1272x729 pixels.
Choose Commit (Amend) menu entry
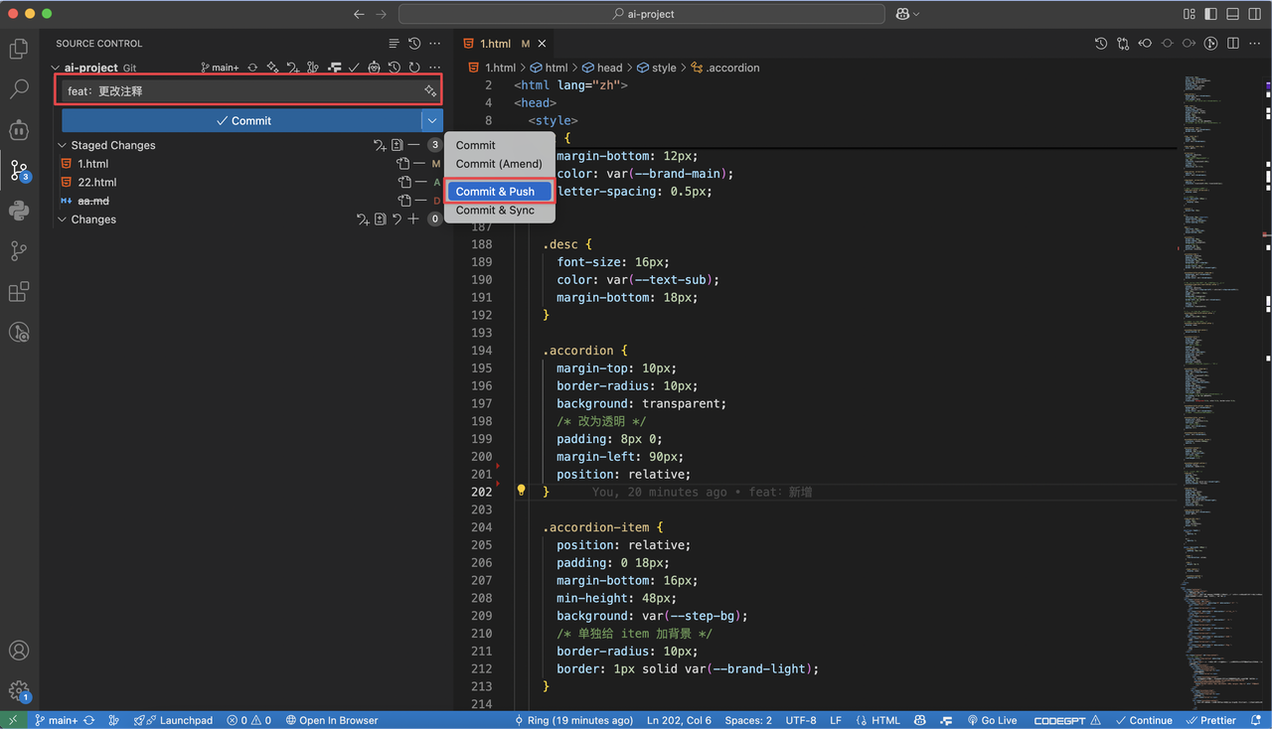pos(499,164)
